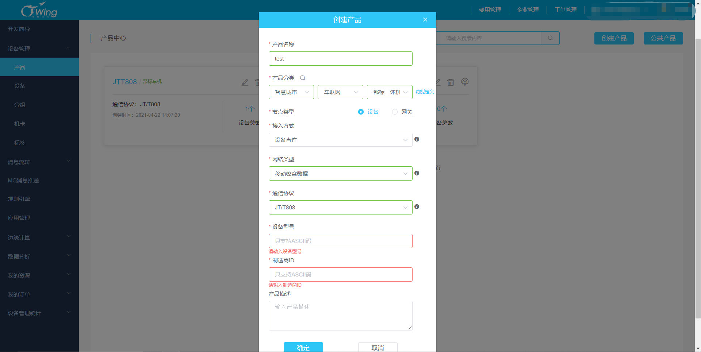This screenshot has width=701, height=352.
Task: Click edit pencil icon on JTT808 card
Action: [x=245, y=82]
